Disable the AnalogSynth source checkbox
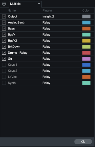95x147 pixels. tap(4, 22)
